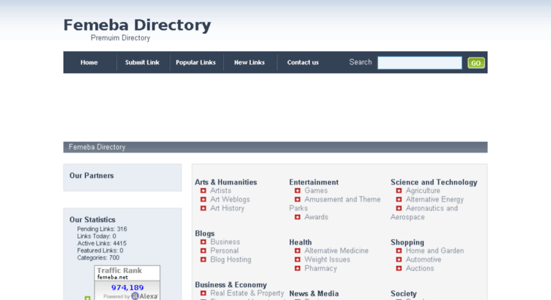Viewport: 551px width, 300px height.
Task: Open the Home menu item
Action: point(89,62)
